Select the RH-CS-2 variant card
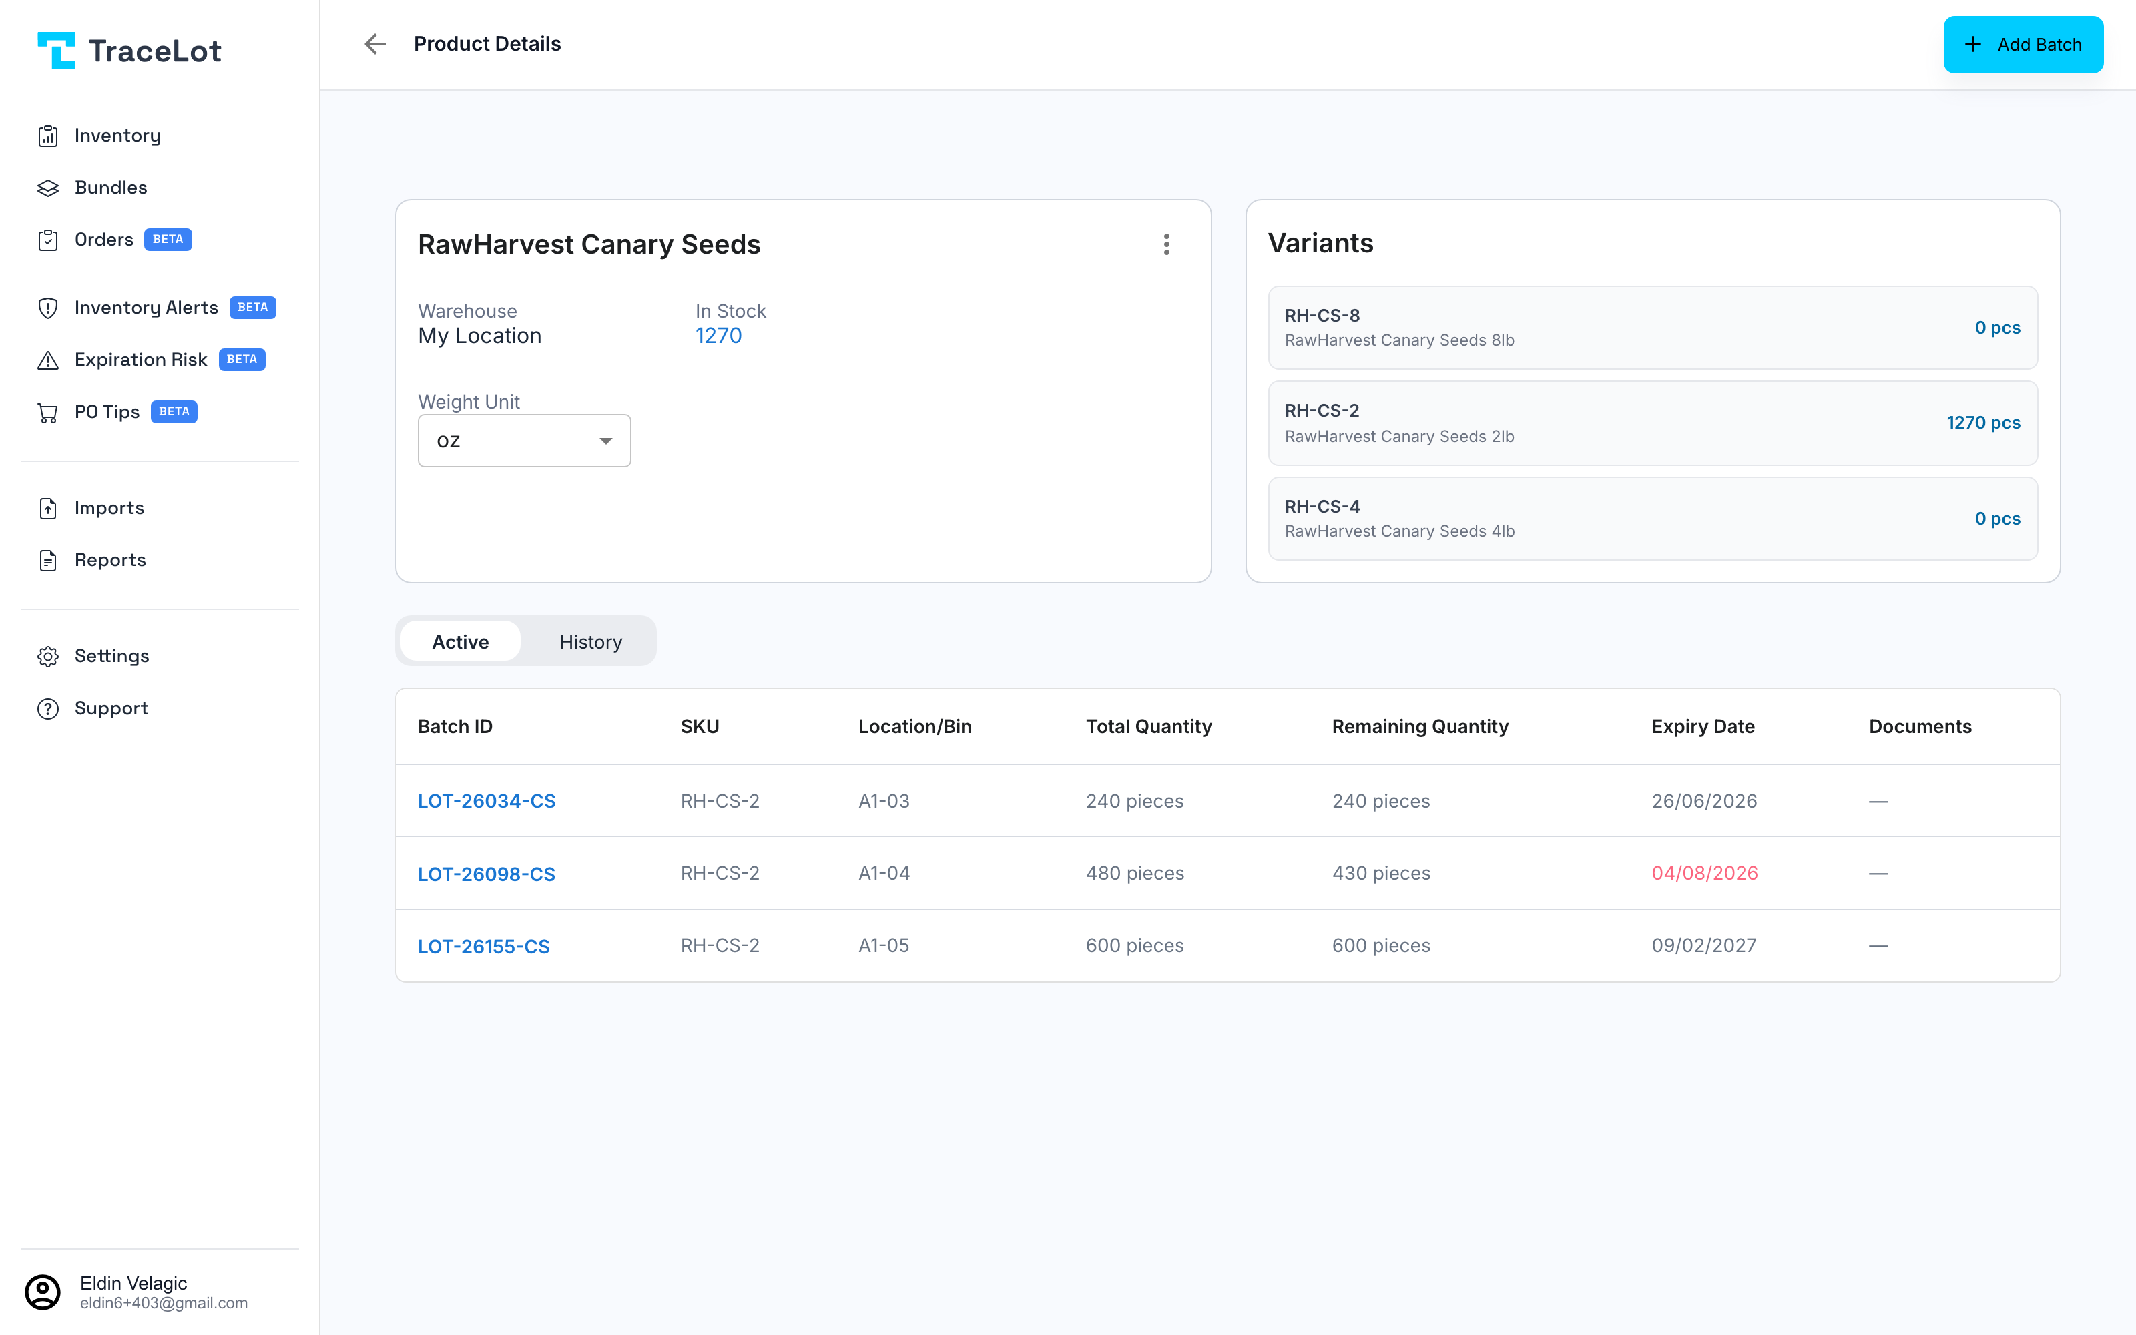The width and height of the screenshot is (2136, 1335). click(x=1652, y=423)
